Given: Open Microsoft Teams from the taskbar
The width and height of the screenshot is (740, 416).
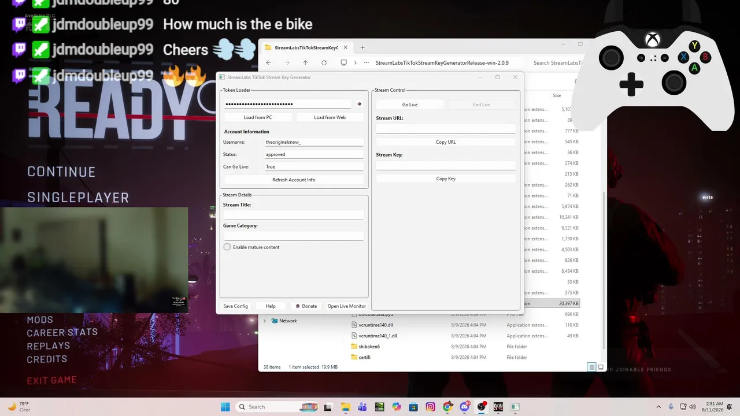Looking at the screenshot, I should [362, 407].
